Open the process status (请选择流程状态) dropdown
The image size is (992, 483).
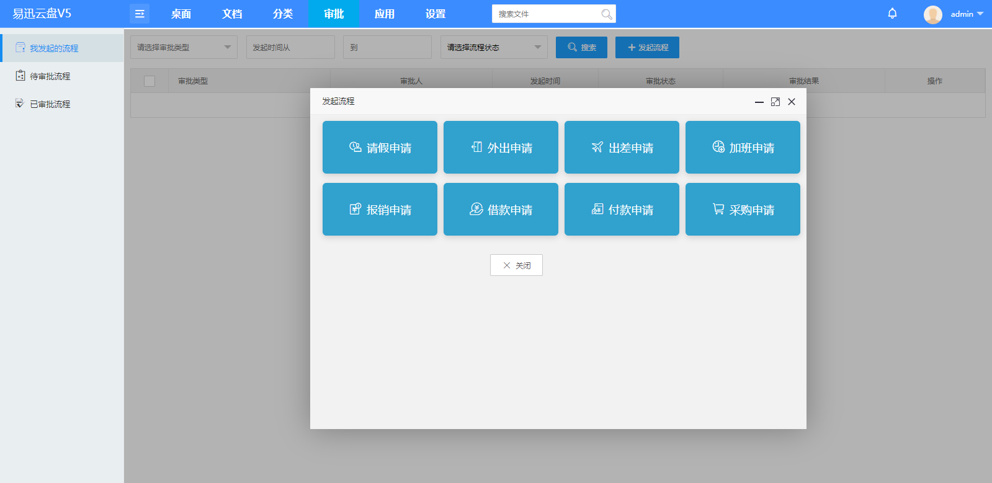coord(494,47)
